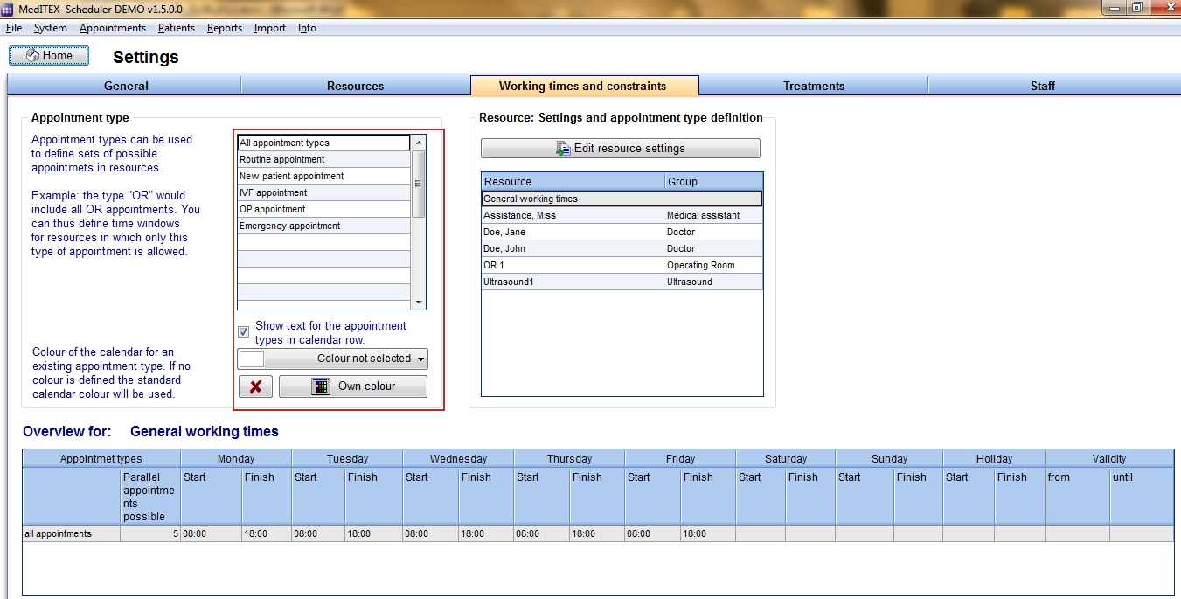Click Monday start time 08:00 cell

coord(211,533)
